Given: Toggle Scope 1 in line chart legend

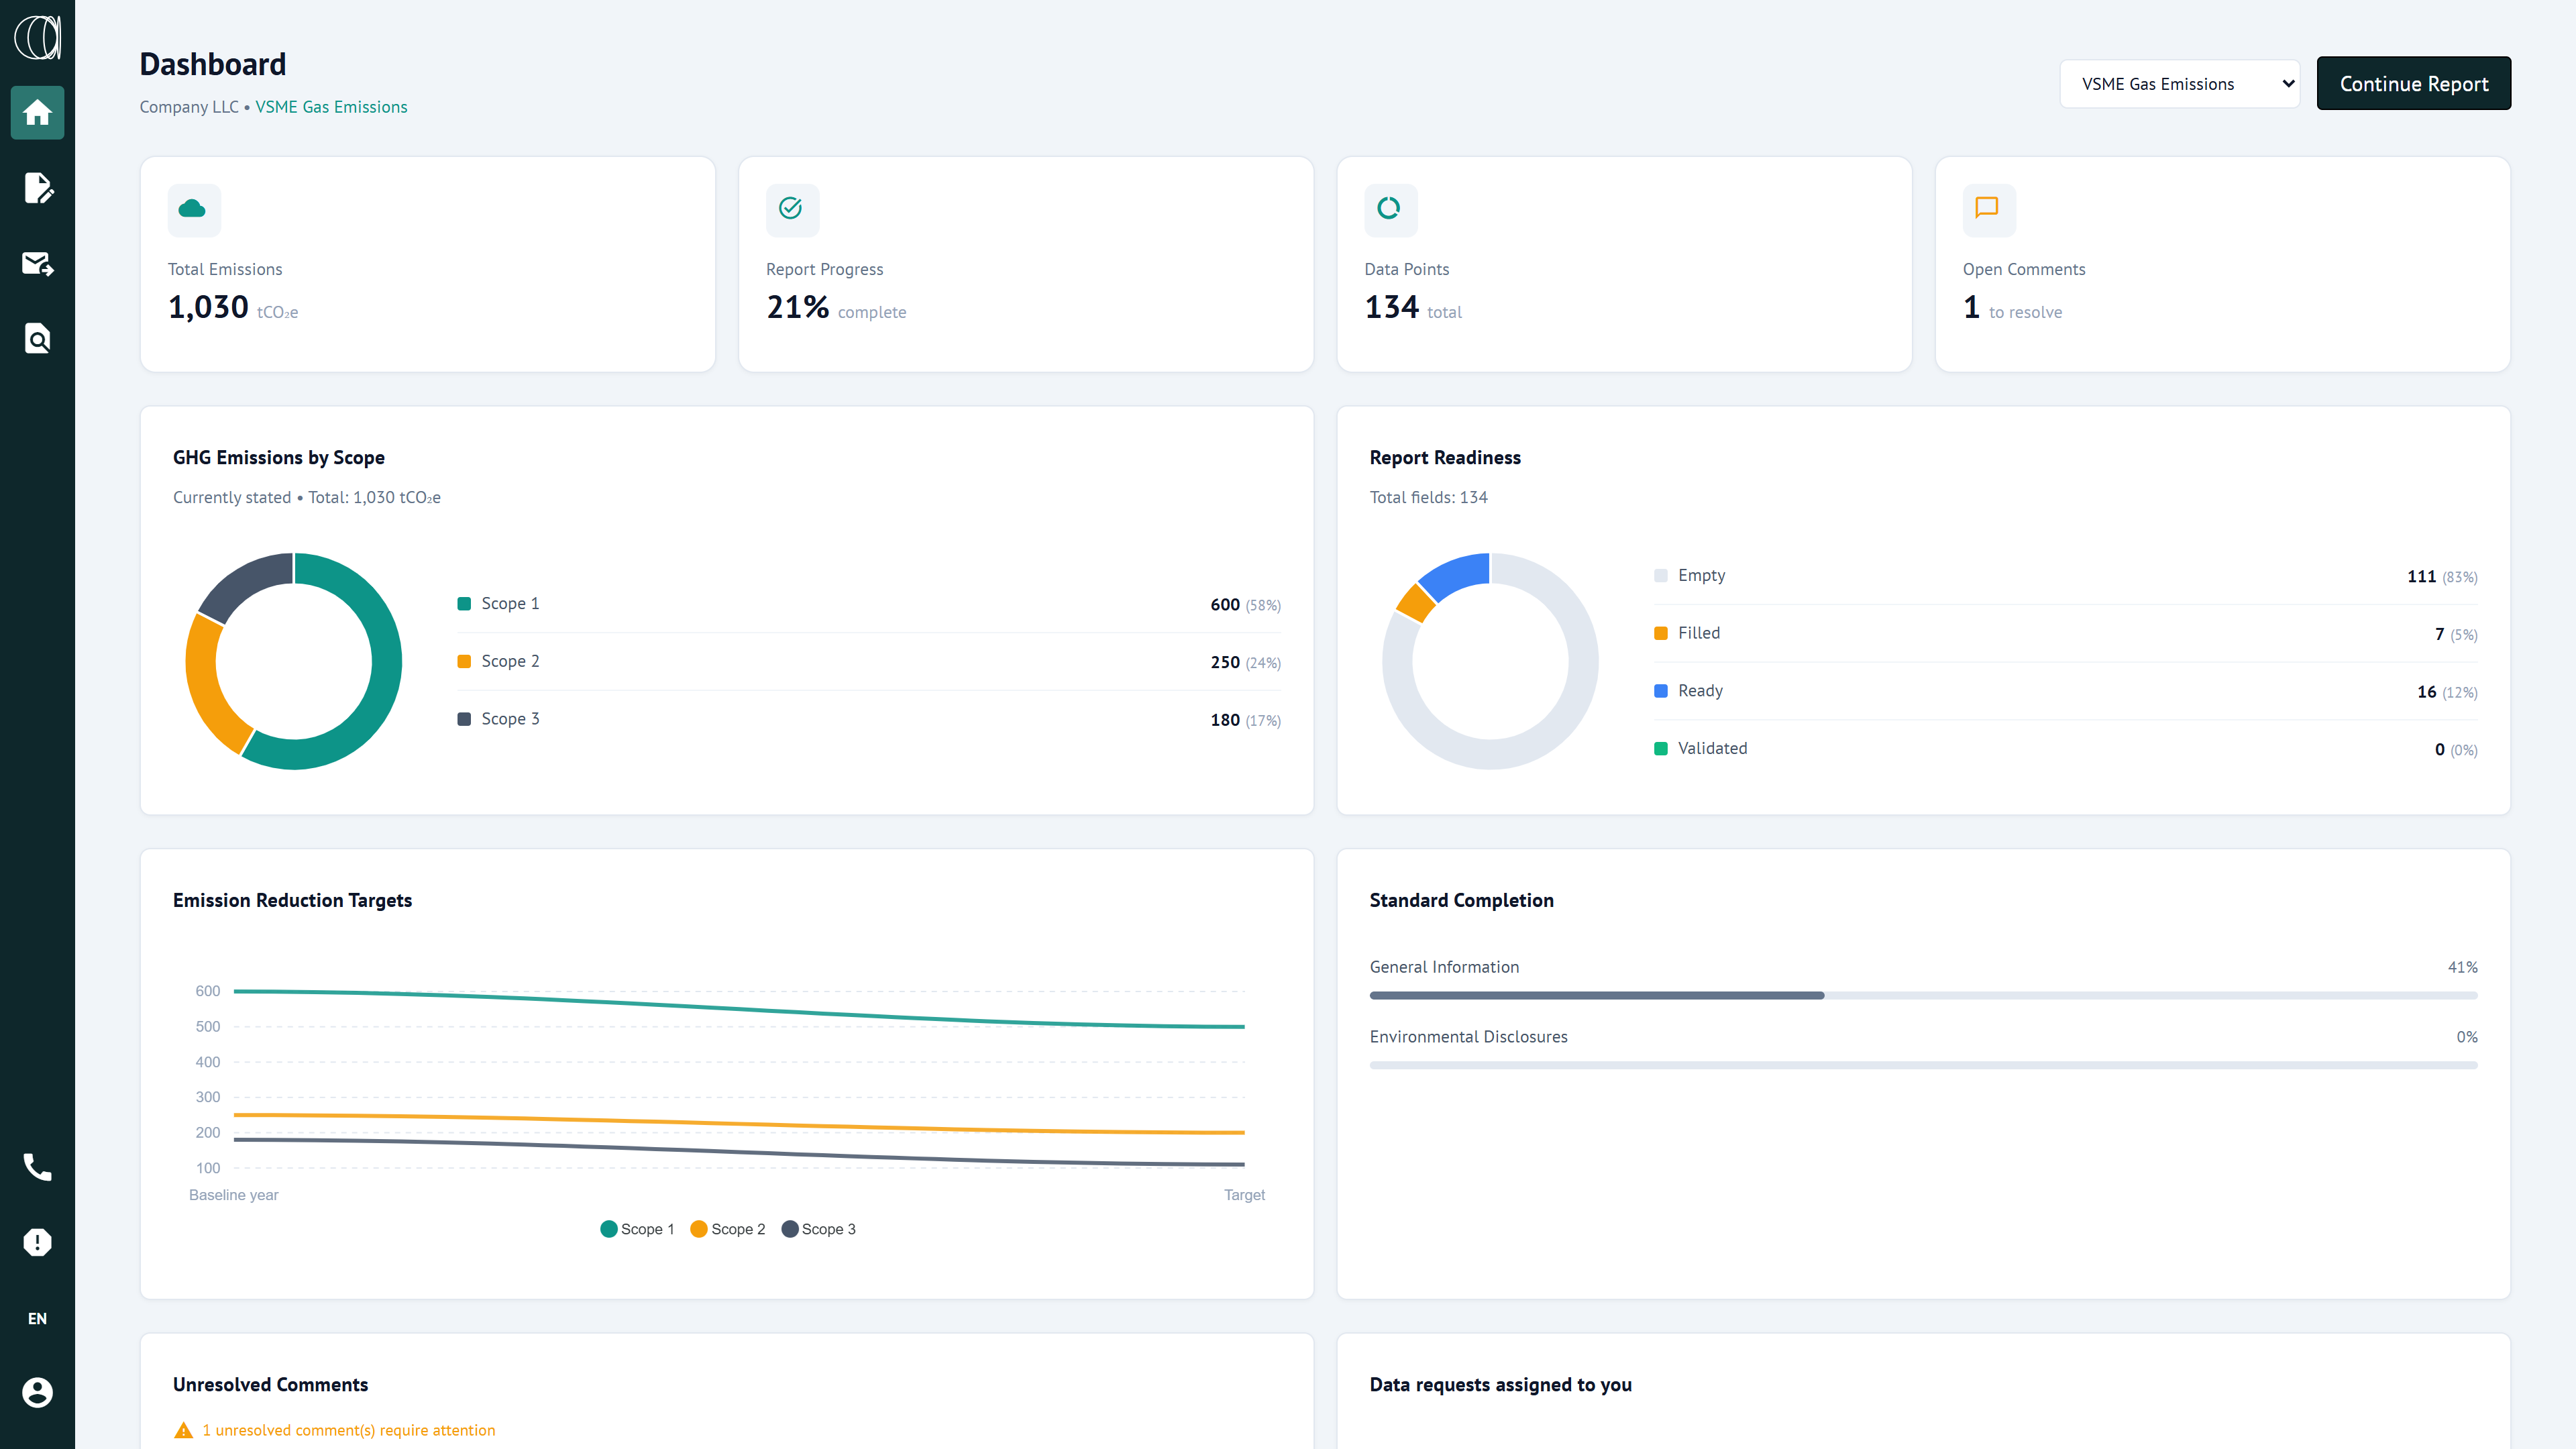Looking at the screenshot, I should coord(637,1229).
